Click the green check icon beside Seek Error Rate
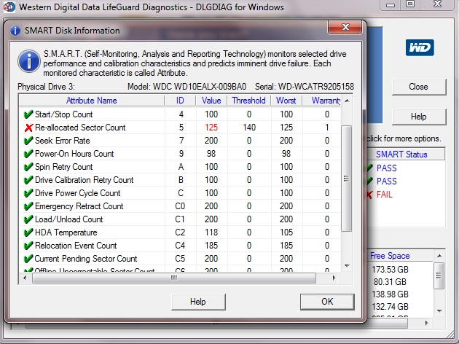Image resolution: width=459 pixels, height=344 pixels. (28, 141)
